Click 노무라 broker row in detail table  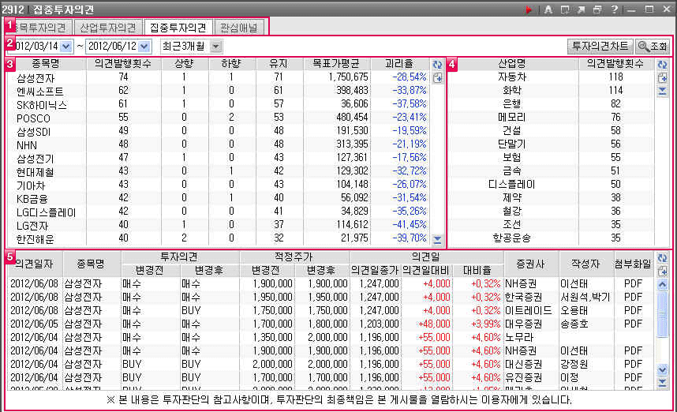[331, 337]
